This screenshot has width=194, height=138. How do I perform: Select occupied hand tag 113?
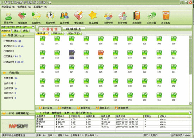[72, 54]
